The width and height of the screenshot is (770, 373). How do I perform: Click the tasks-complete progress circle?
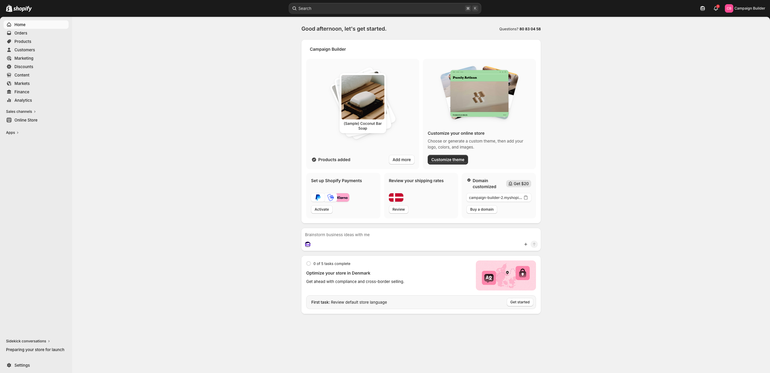point(308,263)
